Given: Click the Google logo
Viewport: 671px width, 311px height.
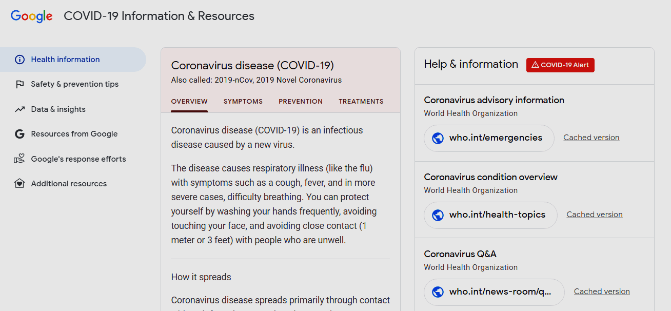Looking at the screenshot, I should (31, 16).
